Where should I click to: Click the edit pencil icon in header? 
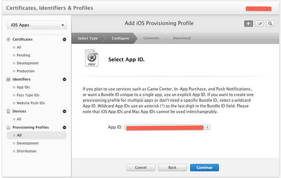(259, 23)
